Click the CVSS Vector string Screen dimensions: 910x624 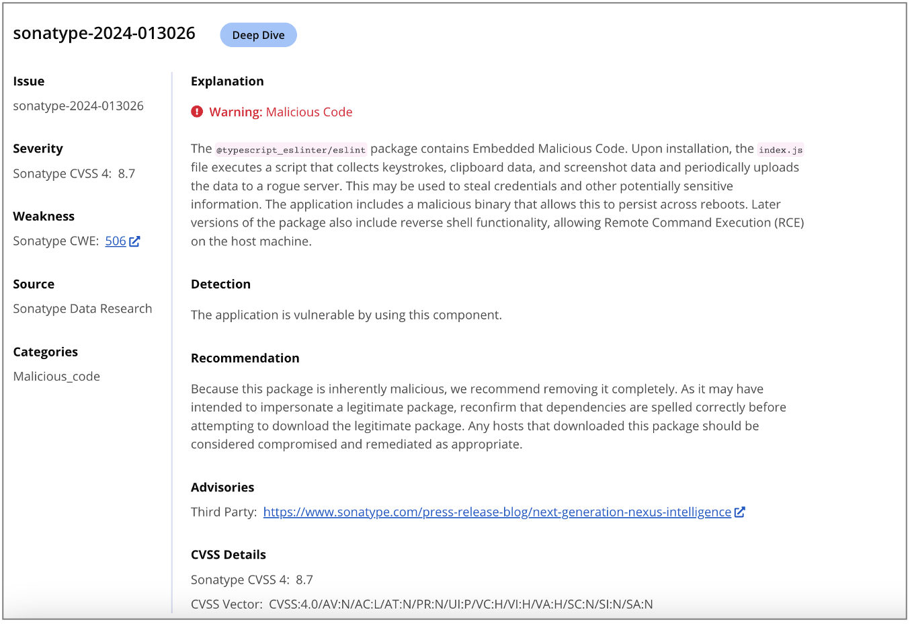click(460, 604)
